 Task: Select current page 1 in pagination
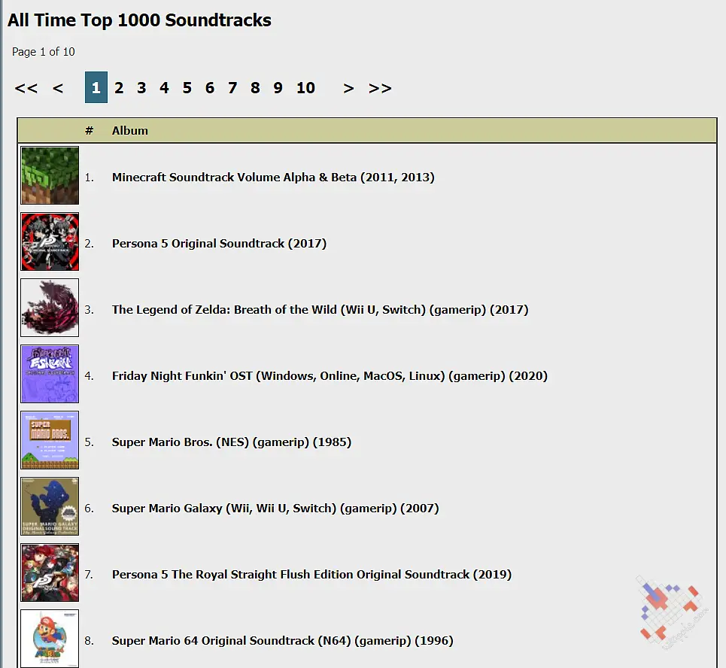(x=96, y=87)
